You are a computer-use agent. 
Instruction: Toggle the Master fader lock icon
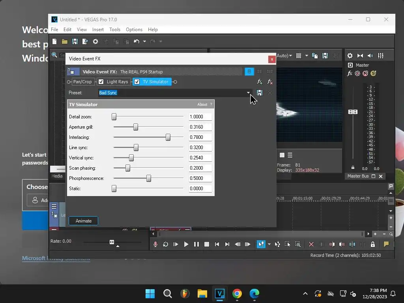(353, 167)
